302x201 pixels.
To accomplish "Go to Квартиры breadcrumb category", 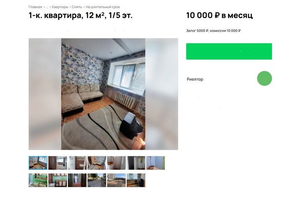I will (x=60, y=7).
